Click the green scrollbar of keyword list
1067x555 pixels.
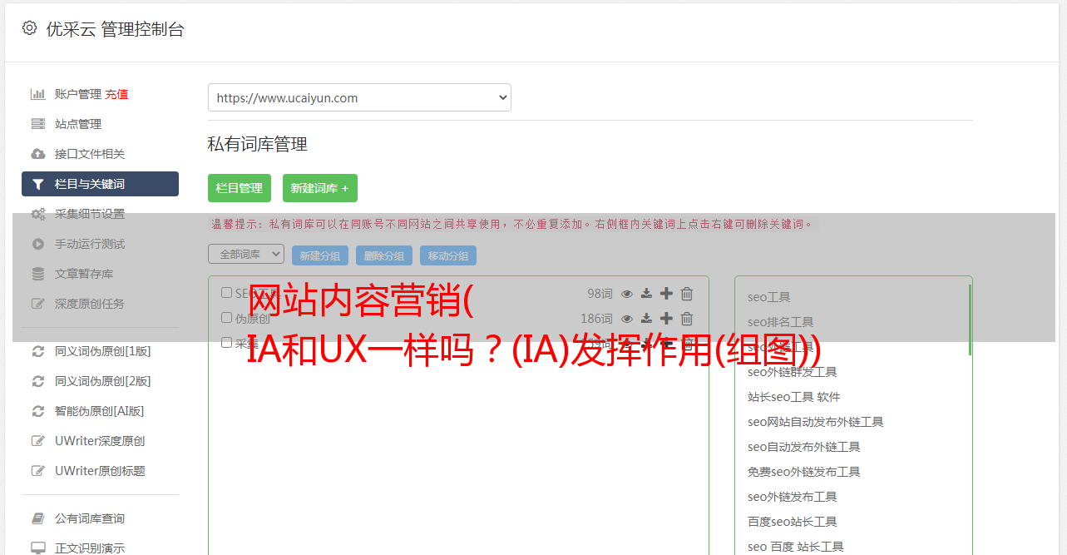click(x=970, y=320)
